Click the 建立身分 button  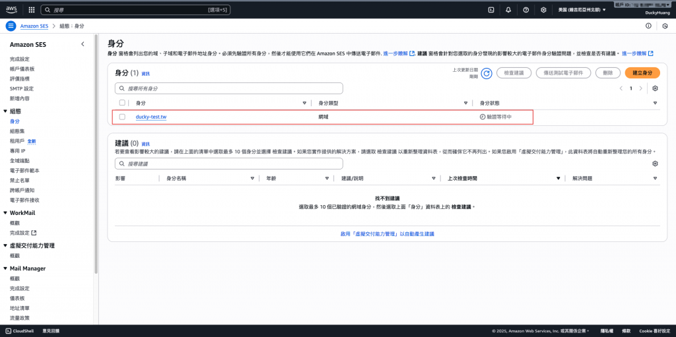pyautogui.click(x=642, y=73)
